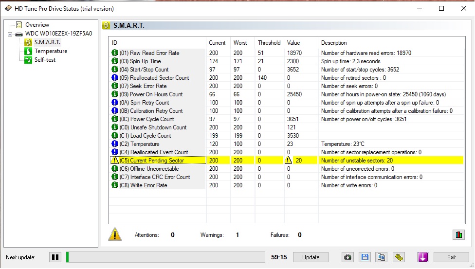Open the Overview tree item

37,25
